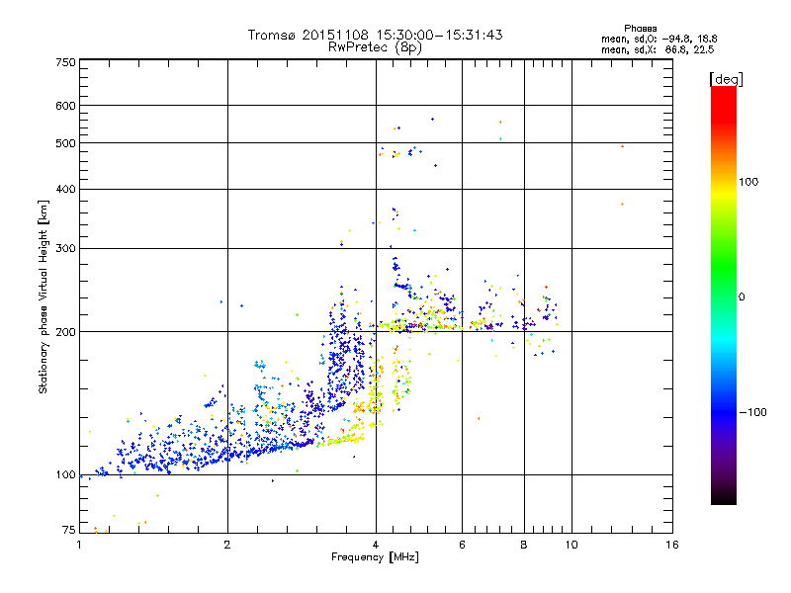Click the colorbar tick label '-100'
791x593 pixels.
point(752,412)
